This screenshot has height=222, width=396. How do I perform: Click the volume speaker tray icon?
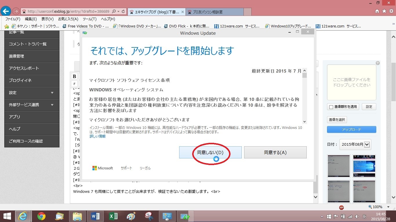(357, 216)
